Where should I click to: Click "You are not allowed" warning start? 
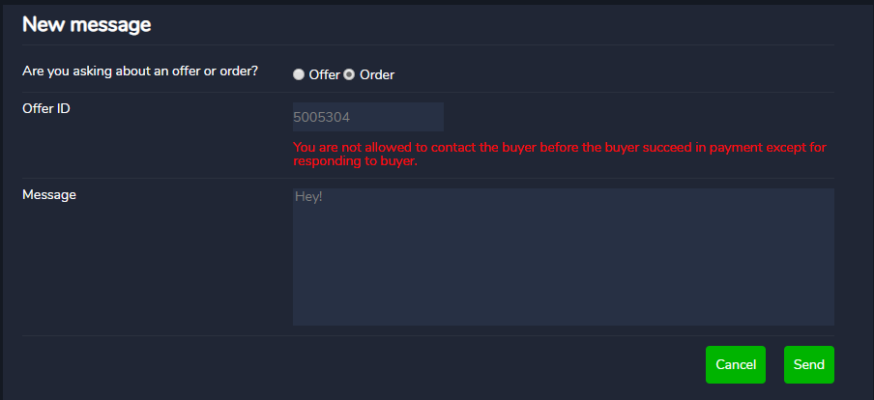[x=348, y=148]
